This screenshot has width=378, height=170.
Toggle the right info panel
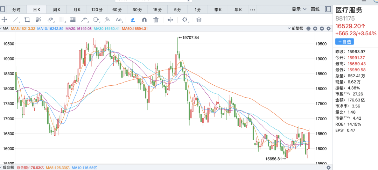click(x=328, y=9)
